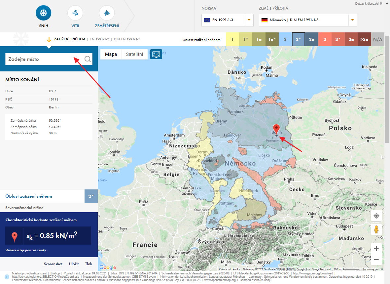390x284 pixels.
Task: Click altitude value 36 m
Action: [x=53, y=133]
